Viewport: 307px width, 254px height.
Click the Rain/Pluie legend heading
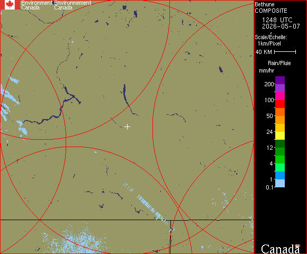pyautogui.click(x=279, y=63)
